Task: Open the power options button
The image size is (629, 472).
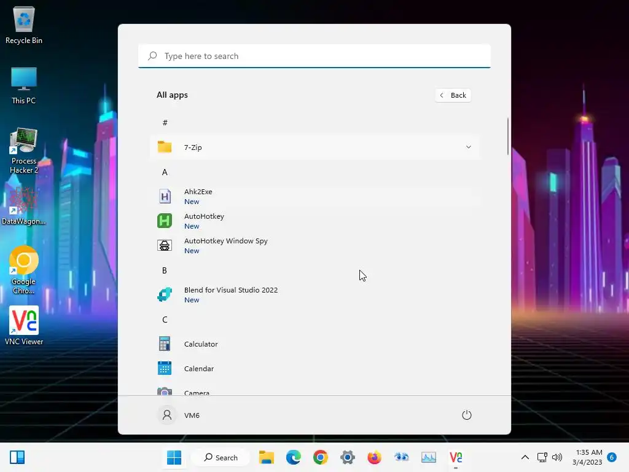Action: [467, 415]
